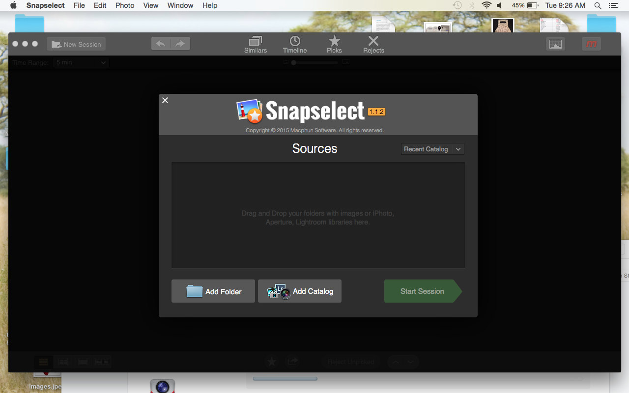This screenshot has height=393, width=629.
Task: Click the Add Folder button
Action: tap(213, 291)
